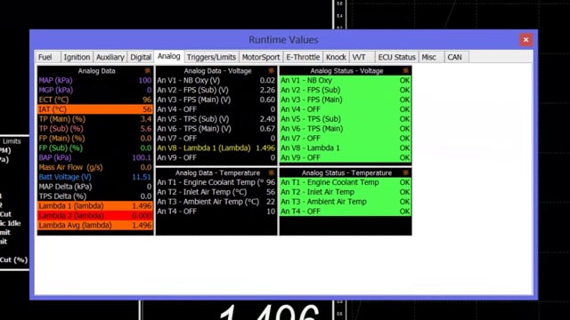The height and width of the screenshot is (320, 570).
Task: Click An V6 - TPS (Main) (V) row
Action: coord(216,128)
